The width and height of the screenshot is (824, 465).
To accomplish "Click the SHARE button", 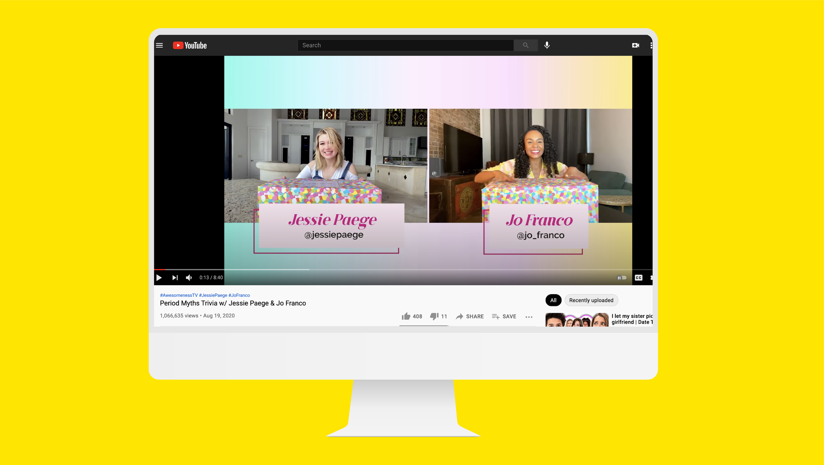I will pyautogui.click(x=470, y=316).
